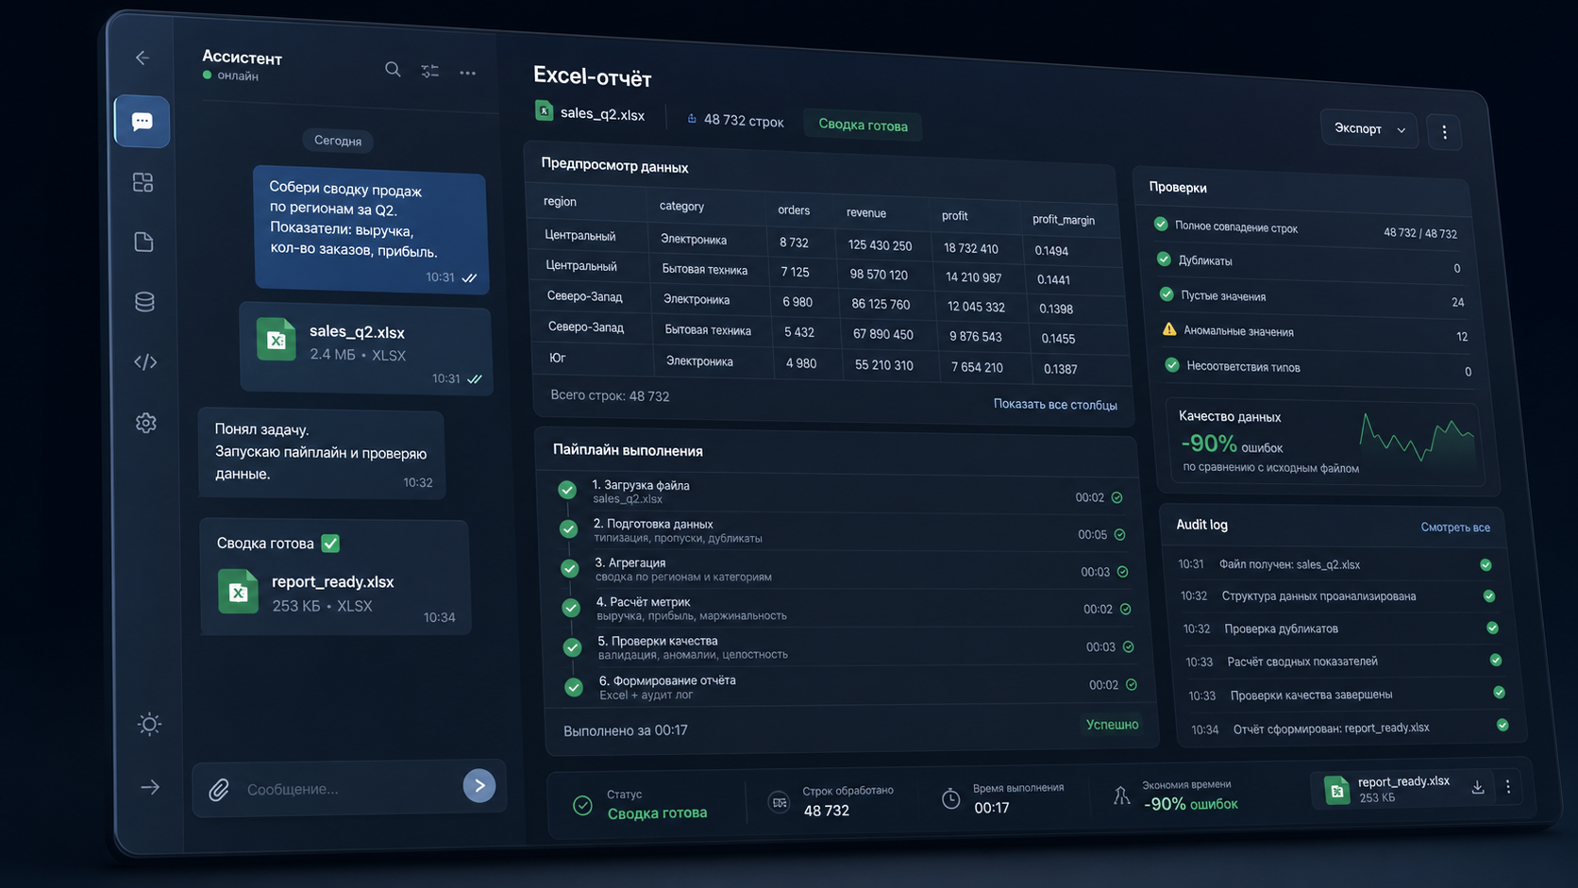Open the documents icon in the sidebar
This screenshot has width=1578, height=888.
(x=143, y=243)
